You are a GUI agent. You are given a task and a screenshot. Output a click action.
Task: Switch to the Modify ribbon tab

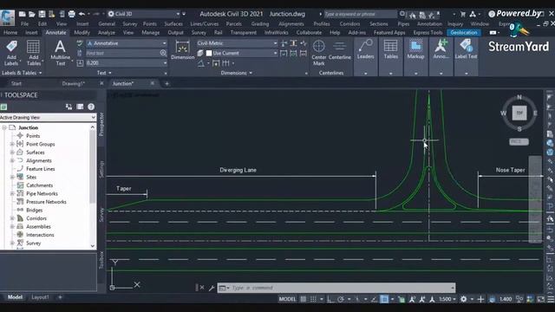coord(82,32)
